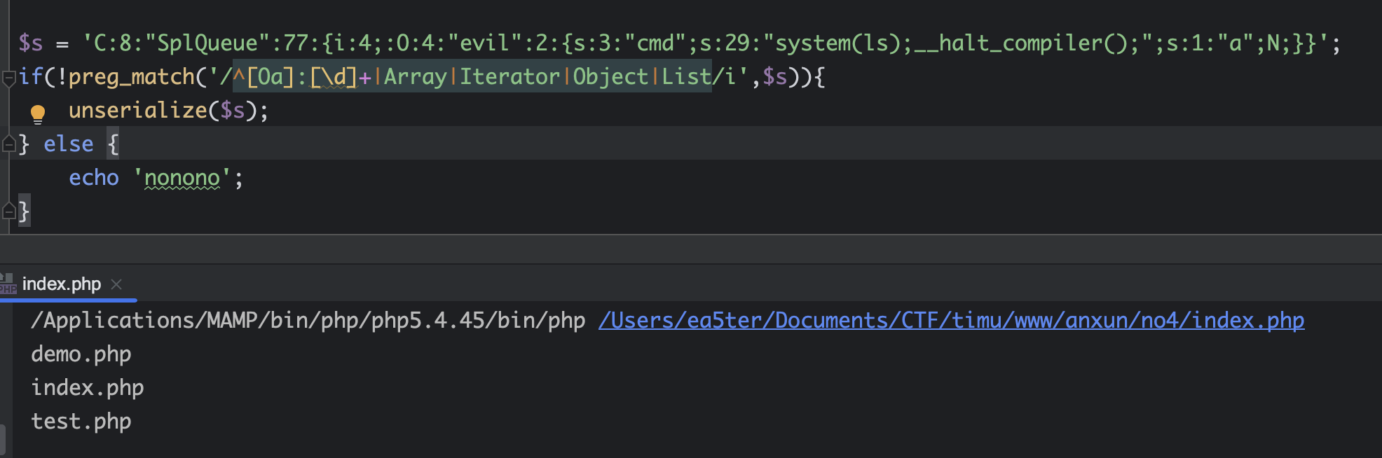Click the fold marker at final closing brace
Screen dimensions: 1382x458
click(9, 210)
